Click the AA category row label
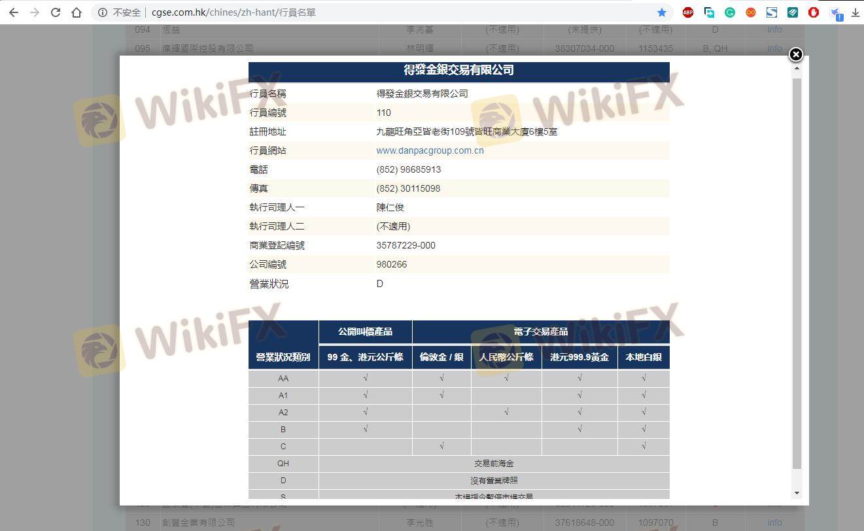The width and height of the screenshot is (864, 531). tap(283, 379)
